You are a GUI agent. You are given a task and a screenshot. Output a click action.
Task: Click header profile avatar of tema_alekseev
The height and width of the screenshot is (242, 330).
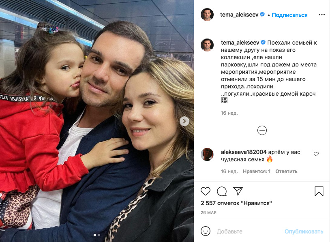[207, 15]
